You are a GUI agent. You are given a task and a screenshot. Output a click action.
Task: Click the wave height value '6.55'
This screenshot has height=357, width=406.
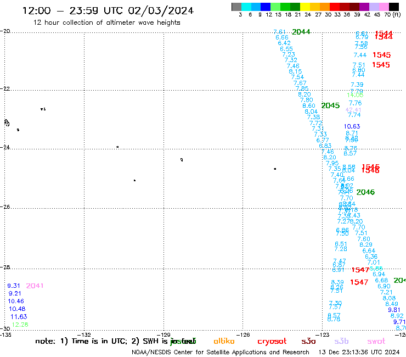click(286, 49)
